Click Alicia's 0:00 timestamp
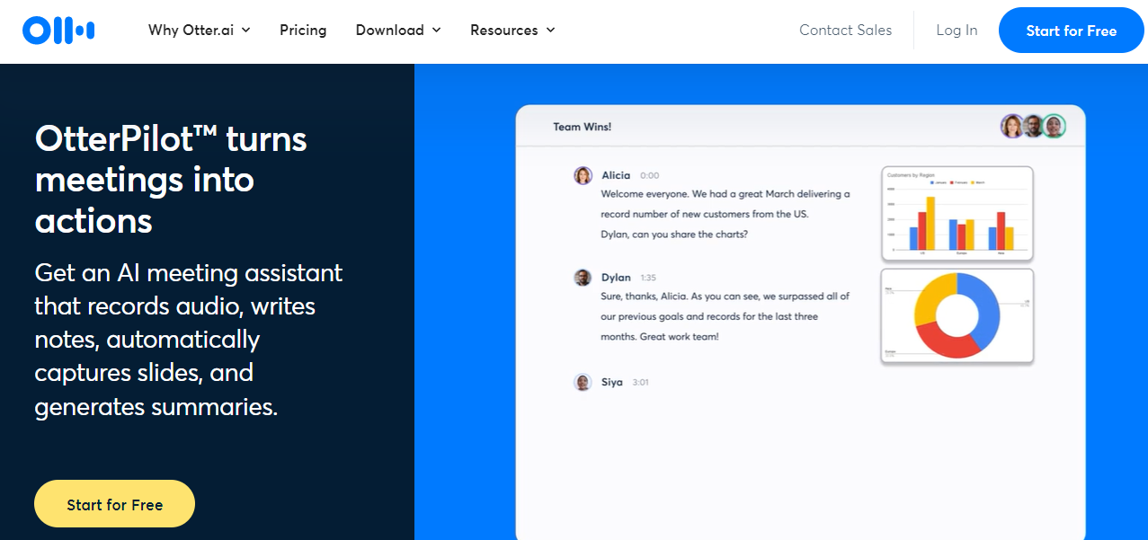Image resolution: width=1148 pixels, height=540 pixels. 649,176
